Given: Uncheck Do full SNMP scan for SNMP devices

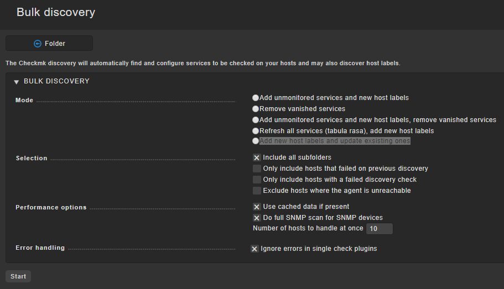Looking at the screenshot, I should (257, 218).
